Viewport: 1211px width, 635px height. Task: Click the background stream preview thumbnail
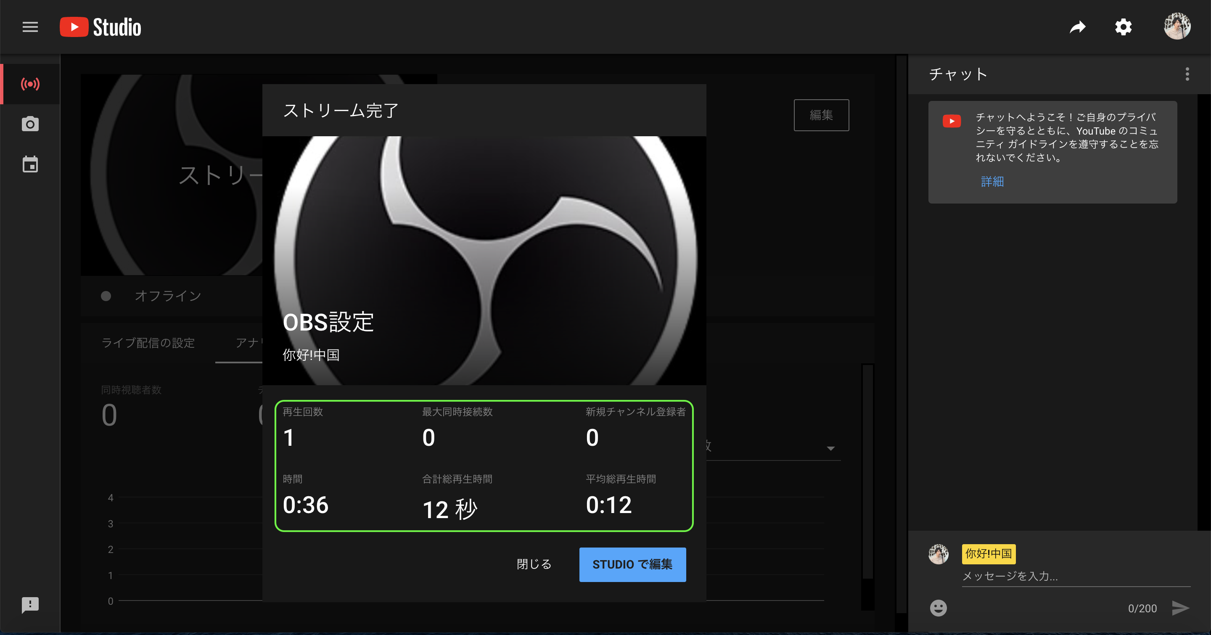click(172, 175)
